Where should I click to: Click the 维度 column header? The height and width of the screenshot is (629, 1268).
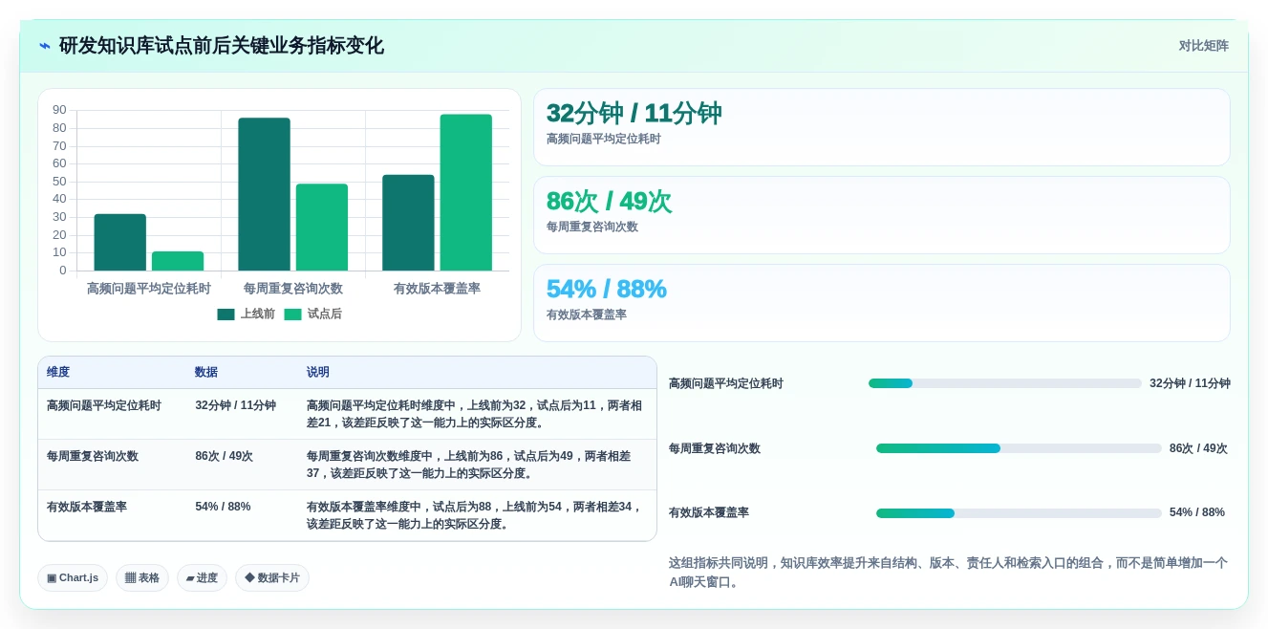(x=58, y=372)
